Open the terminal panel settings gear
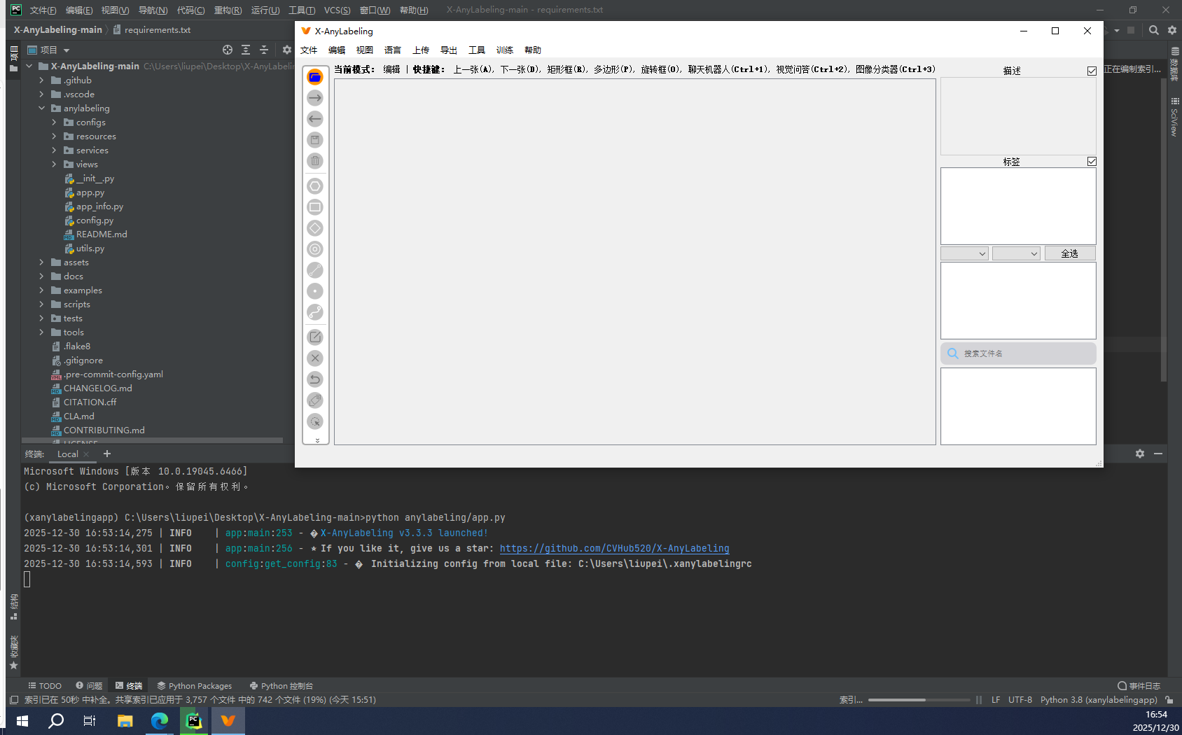Image resolution: width=1182 pixels, height=735 pixels. pyautogui.click(x=1140, y=454)
